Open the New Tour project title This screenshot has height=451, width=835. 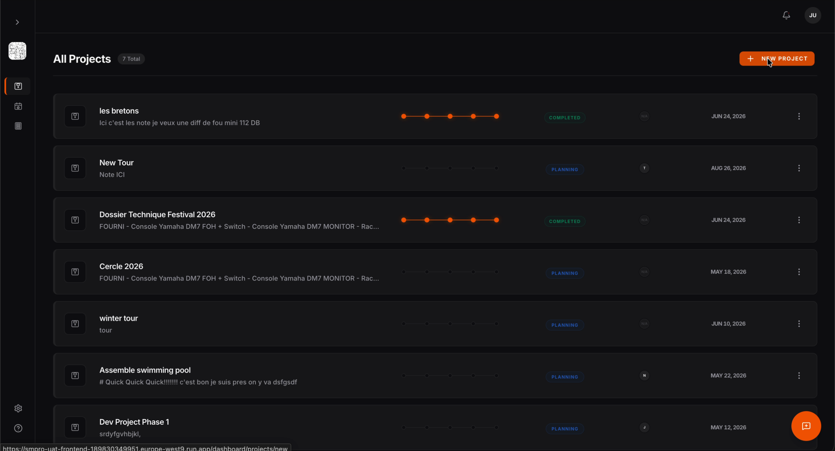pyautogui.click(x=116, y=163)
